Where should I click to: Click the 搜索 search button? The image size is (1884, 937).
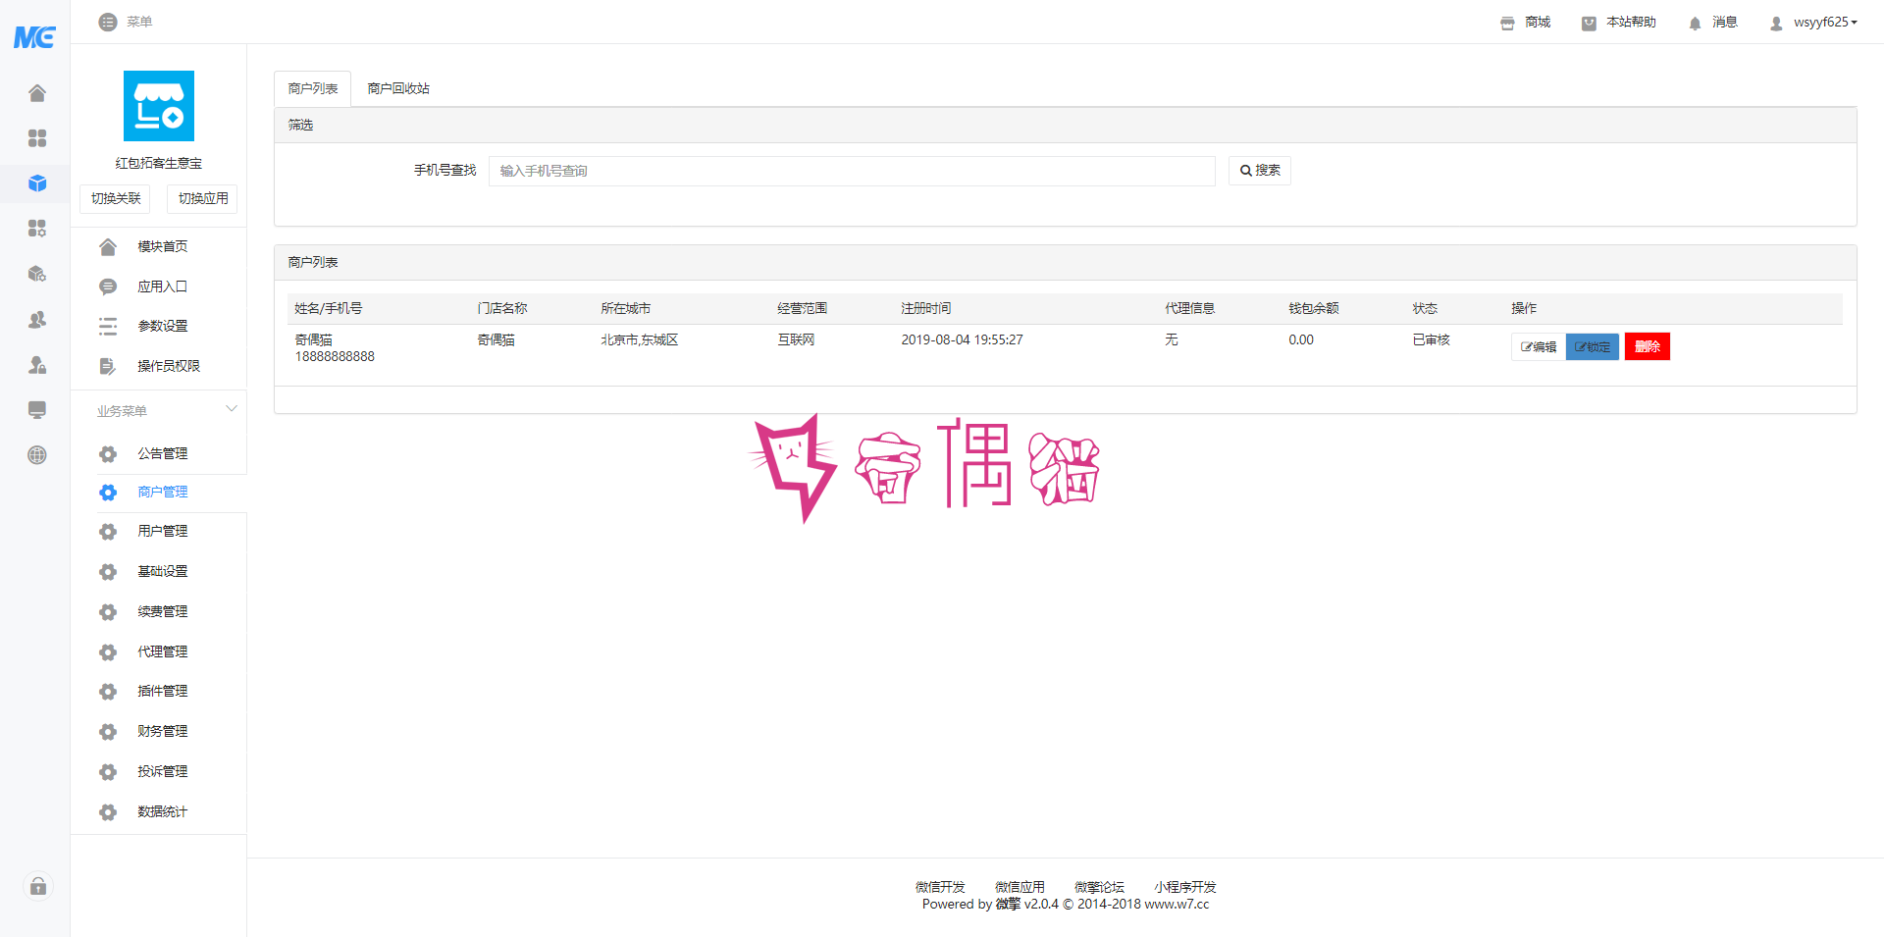coord(1260,171)
